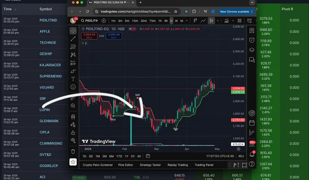This screenshot has width=309, height=180.
Task: Toggle lock all drawings
Action: (x=73, y=133)
